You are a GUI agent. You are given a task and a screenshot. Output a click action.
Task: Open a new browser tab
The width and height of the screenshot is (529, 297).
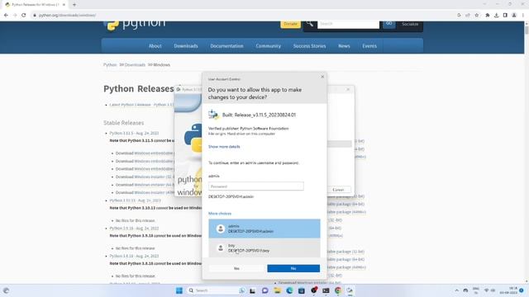(74, 5)
